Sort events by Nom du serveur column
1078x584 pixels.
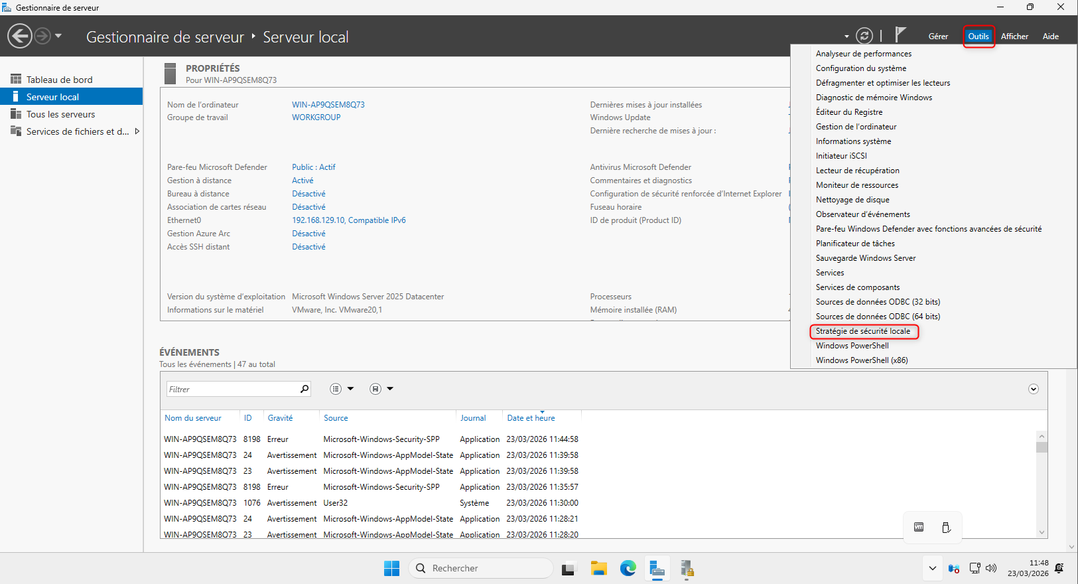click(193, 418)
